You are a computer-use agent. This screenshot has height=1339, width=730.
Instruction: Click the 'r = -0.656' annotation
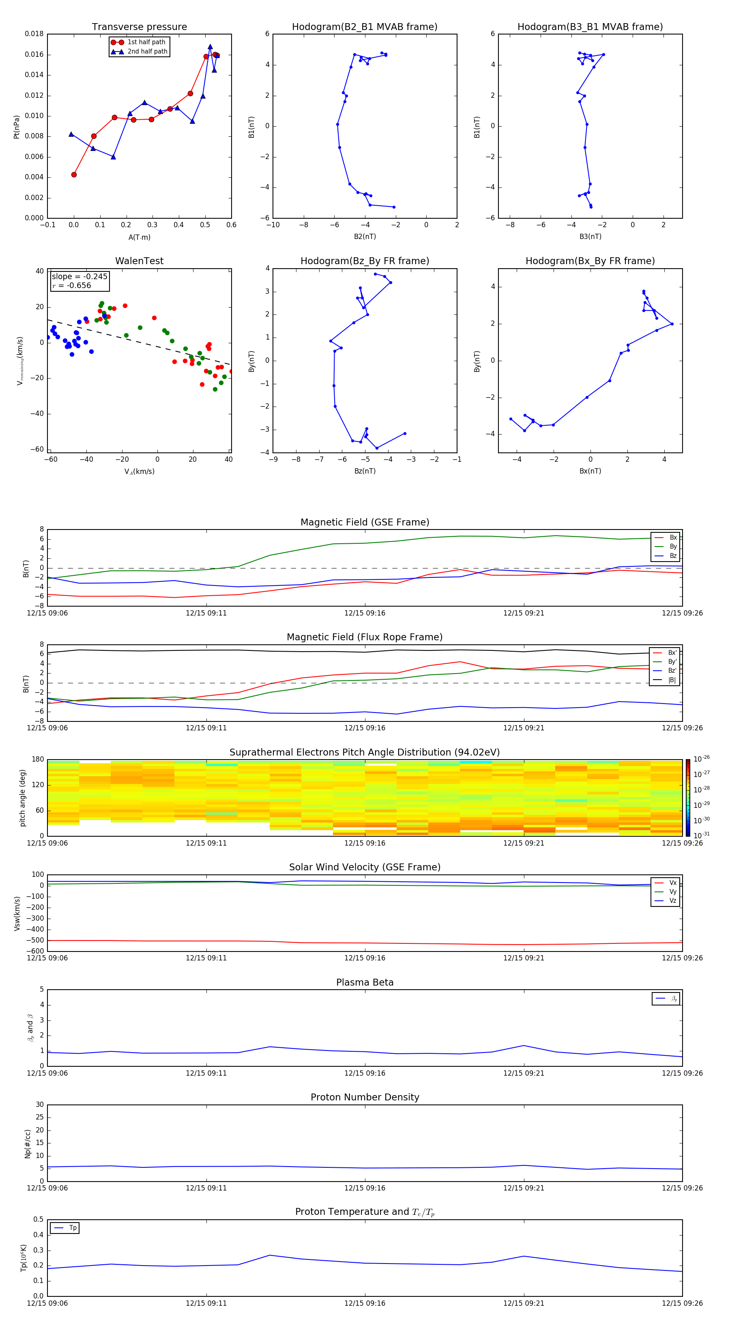pyautogui.click(x=72, y=285)
